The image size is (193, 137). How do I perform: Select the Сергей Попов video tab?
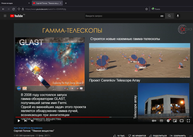(47, 3)
